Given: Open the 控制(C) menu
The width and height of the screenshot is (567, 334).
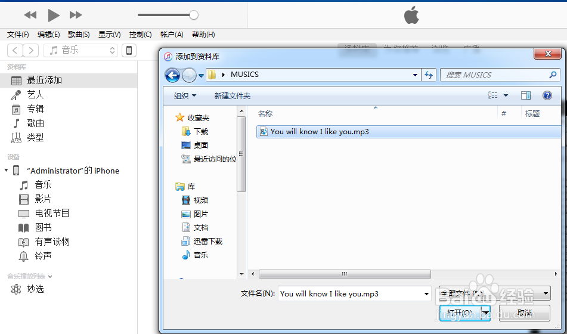Looking at the screenshot, I should [140, 35].
